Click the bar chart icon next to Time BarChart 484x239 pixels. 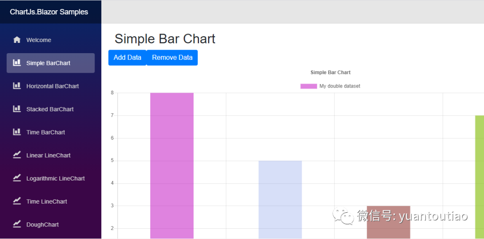pyautogui.click(x=17, y=132)
